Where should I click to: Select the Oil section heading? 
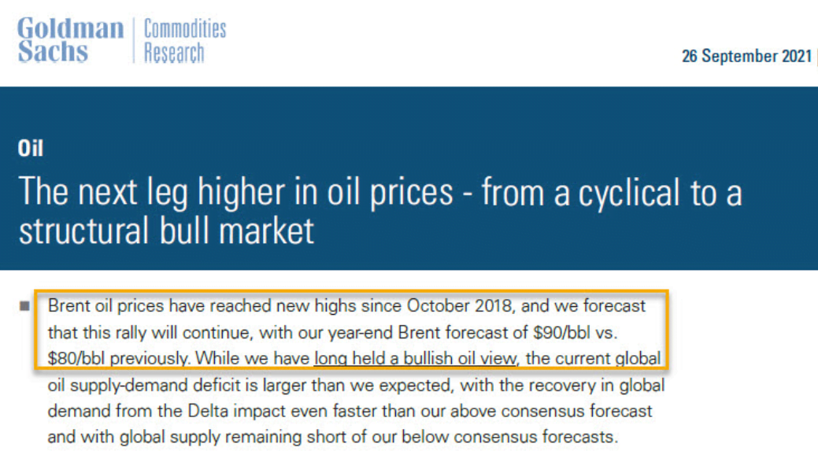[x=30, y=148]
